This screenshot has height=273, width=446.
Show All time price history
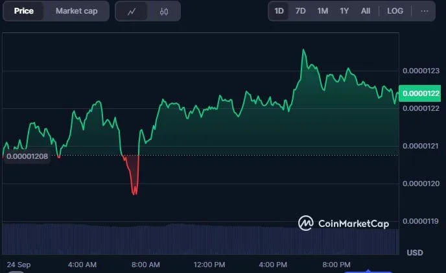click(366, 11)
